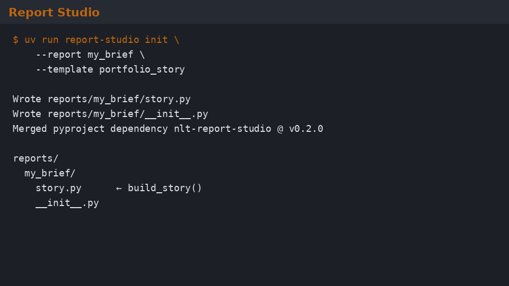Click the 'uv run report-studio init' command line

(x=96, y=40)
